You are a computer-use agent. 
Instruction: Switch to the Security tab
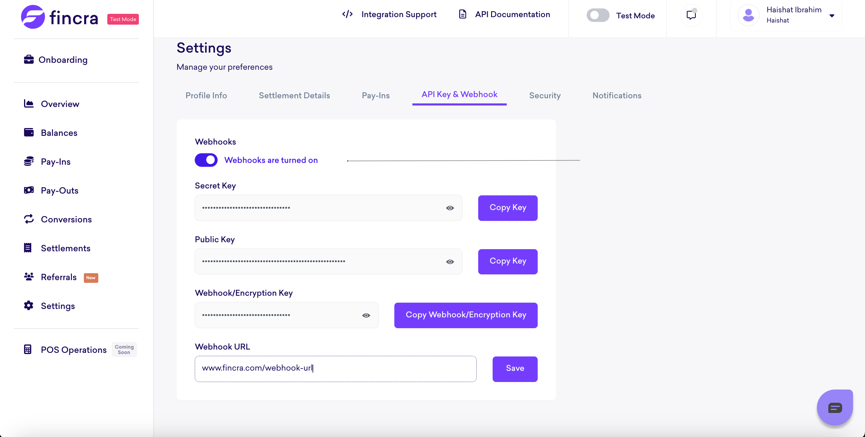tap(545, 95)
